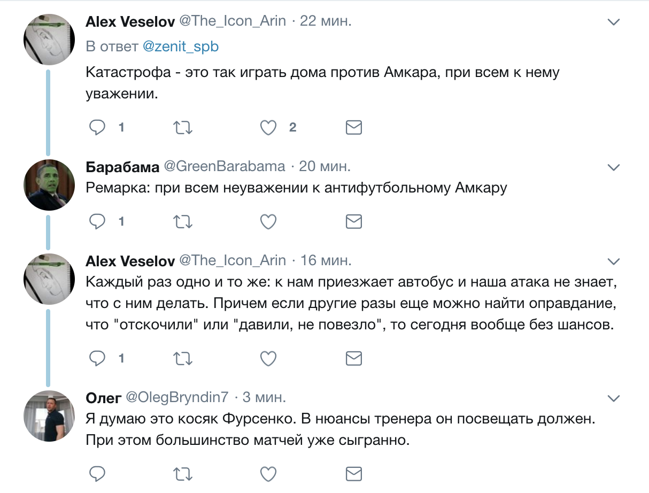Open the '3 мин.' timestamp of Олег's tweet
This screenshot has width=649, height=493.
(264, 397)
